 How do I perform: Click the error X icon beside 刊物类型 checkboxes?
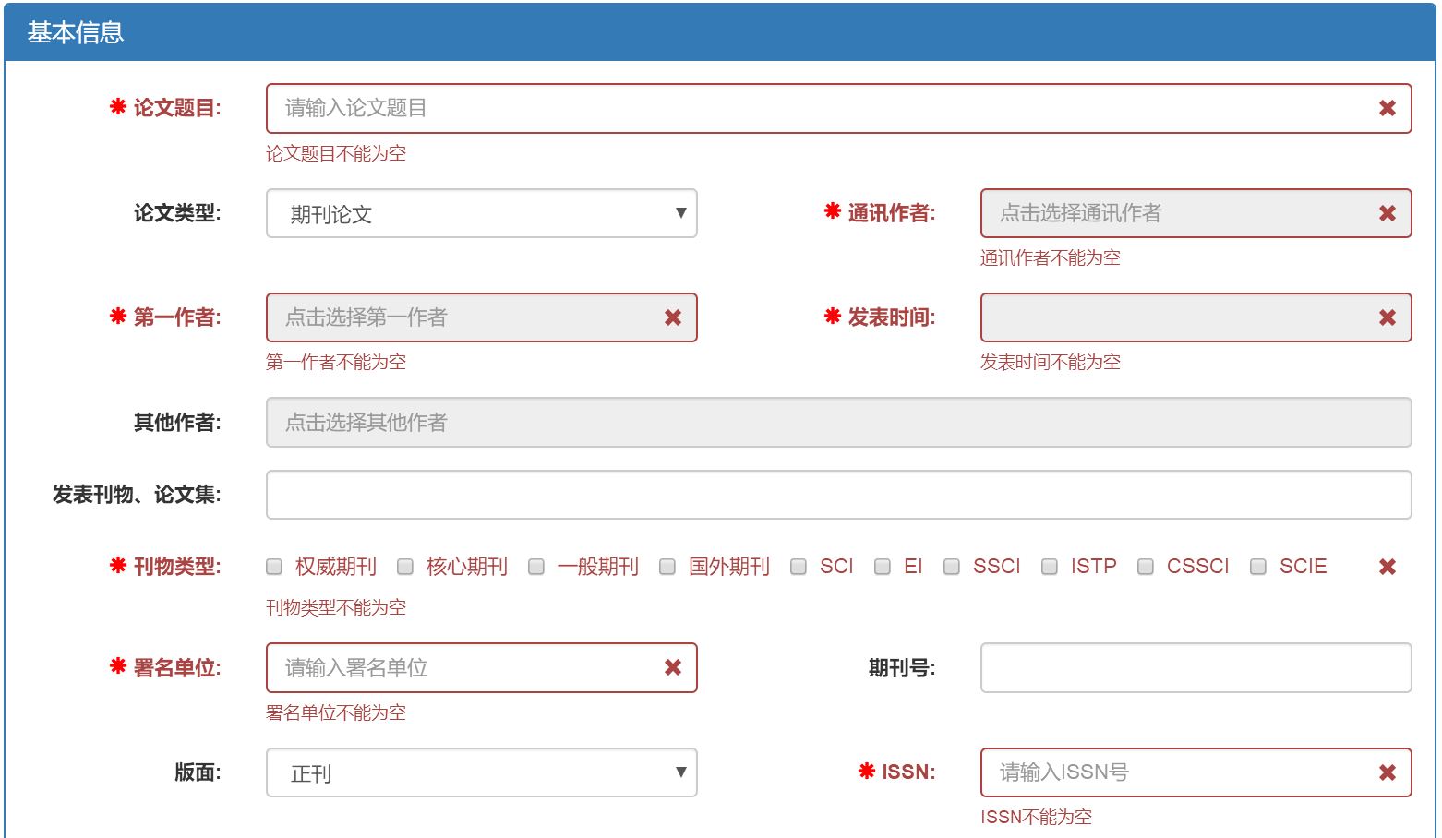coord(1387,568)
